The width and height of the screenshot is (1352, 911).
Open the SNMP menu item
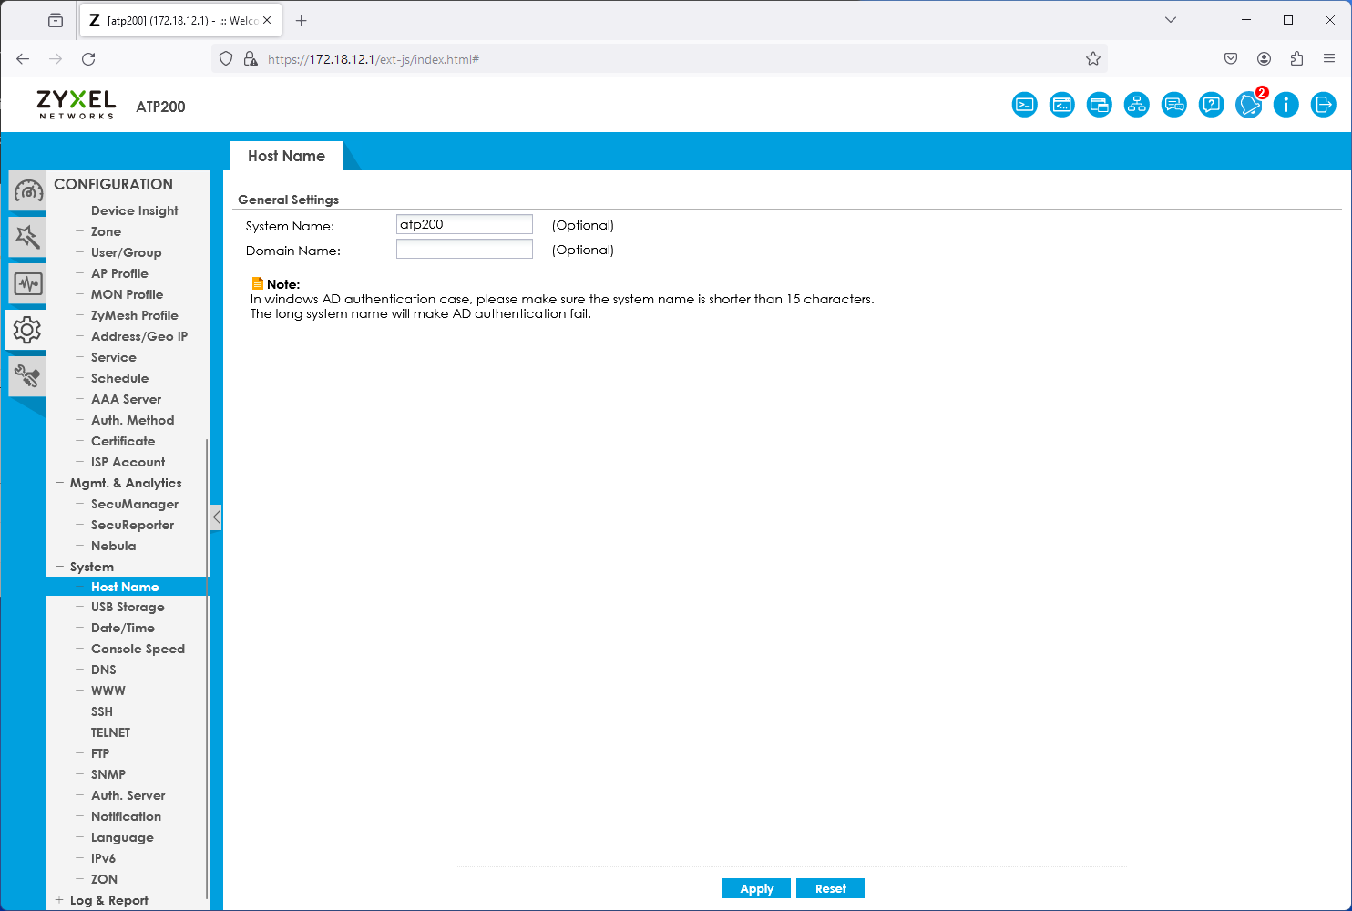pyautogui.click(x=108, y=774)
